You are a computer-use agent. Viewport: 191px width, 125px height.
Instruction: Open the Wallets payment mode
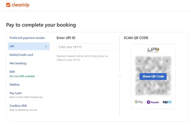click(14, 85)
